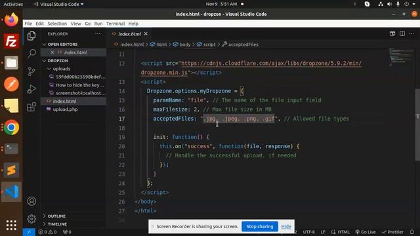Click the editor minimap preview
420x236 pixels.
click(401, 57)
